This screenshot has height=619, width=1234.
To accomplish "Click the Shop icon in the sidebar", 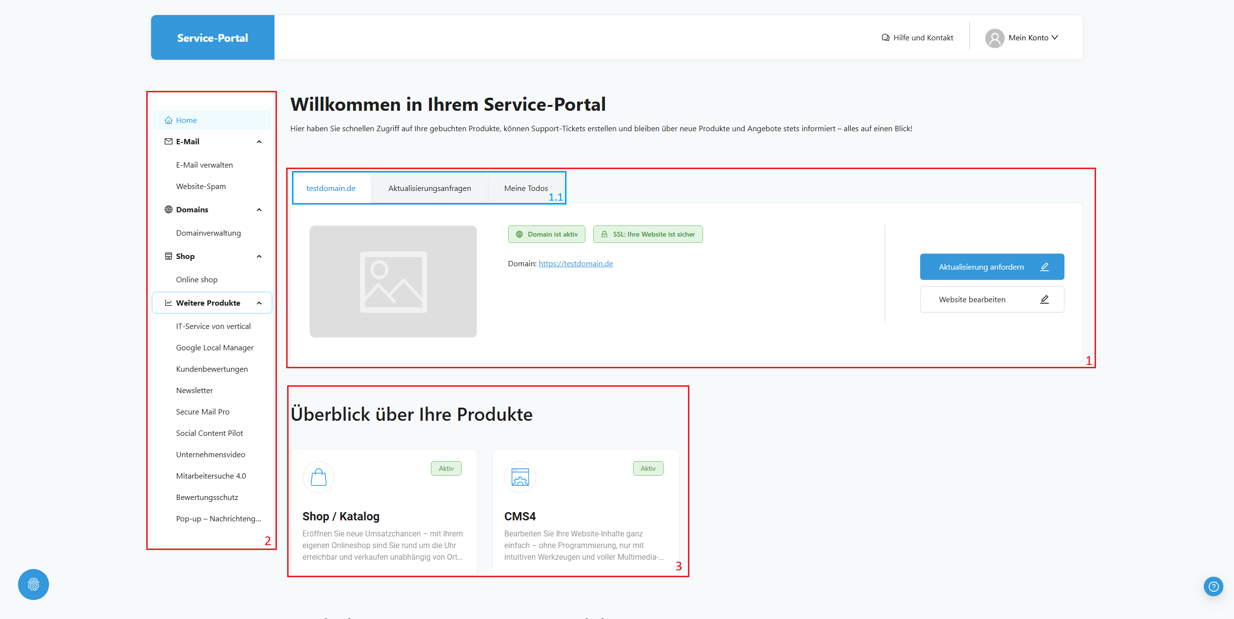I will click(168, 256).
